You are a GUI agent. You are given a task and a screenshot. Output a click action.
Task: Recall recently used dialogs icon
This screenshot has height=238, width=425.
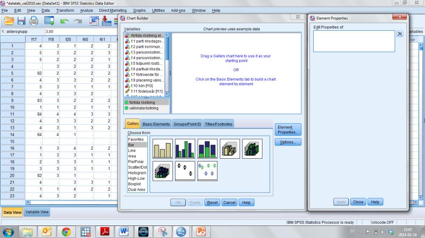point(49,21)
